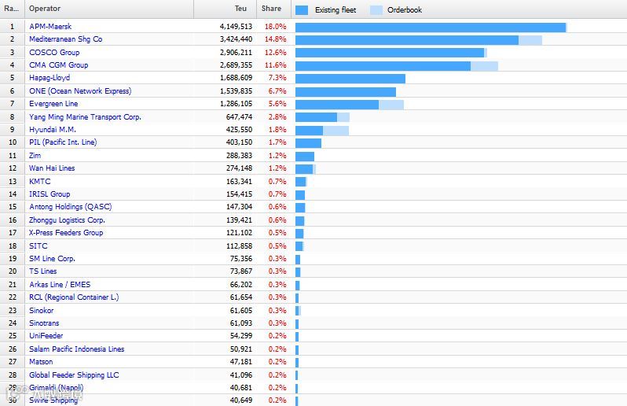
Task: Sort by the Teu column header
Action: (x=225, y=9)
